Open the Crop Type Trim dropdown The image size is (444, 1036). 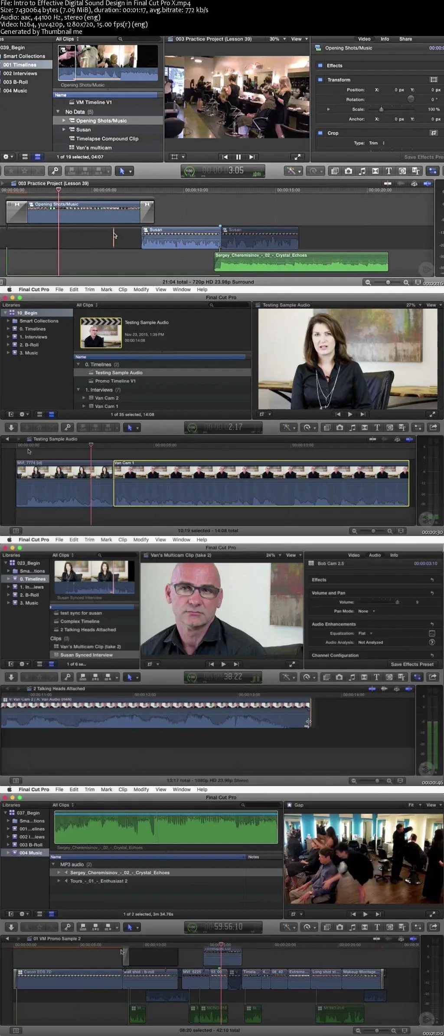(x=376, y=143)
